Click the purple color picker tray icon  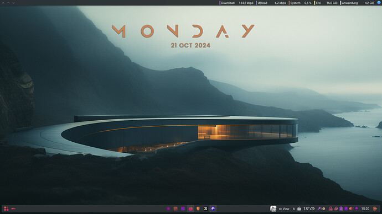[x=319, y=208]
